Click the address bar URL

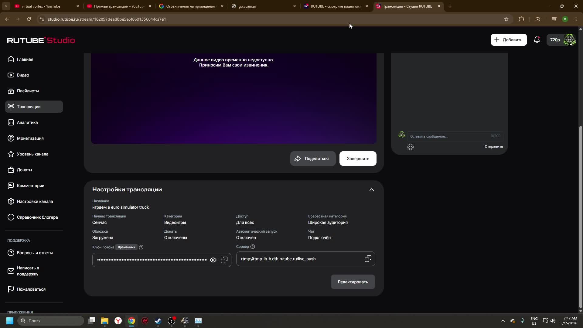[107, 19]
